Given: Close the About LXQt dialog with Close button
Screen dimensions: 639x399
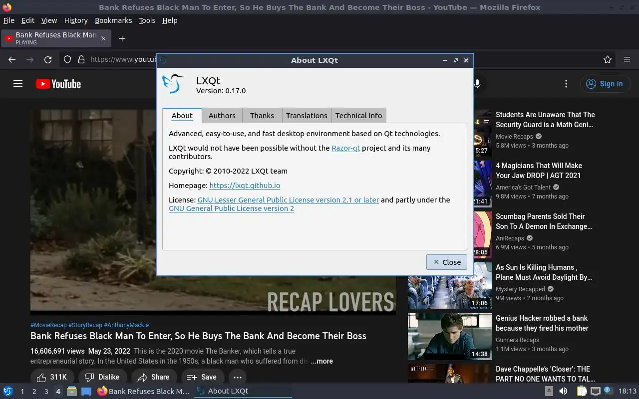Looking at the screenshot, I should pyautogui.click(x=447, y=262).
